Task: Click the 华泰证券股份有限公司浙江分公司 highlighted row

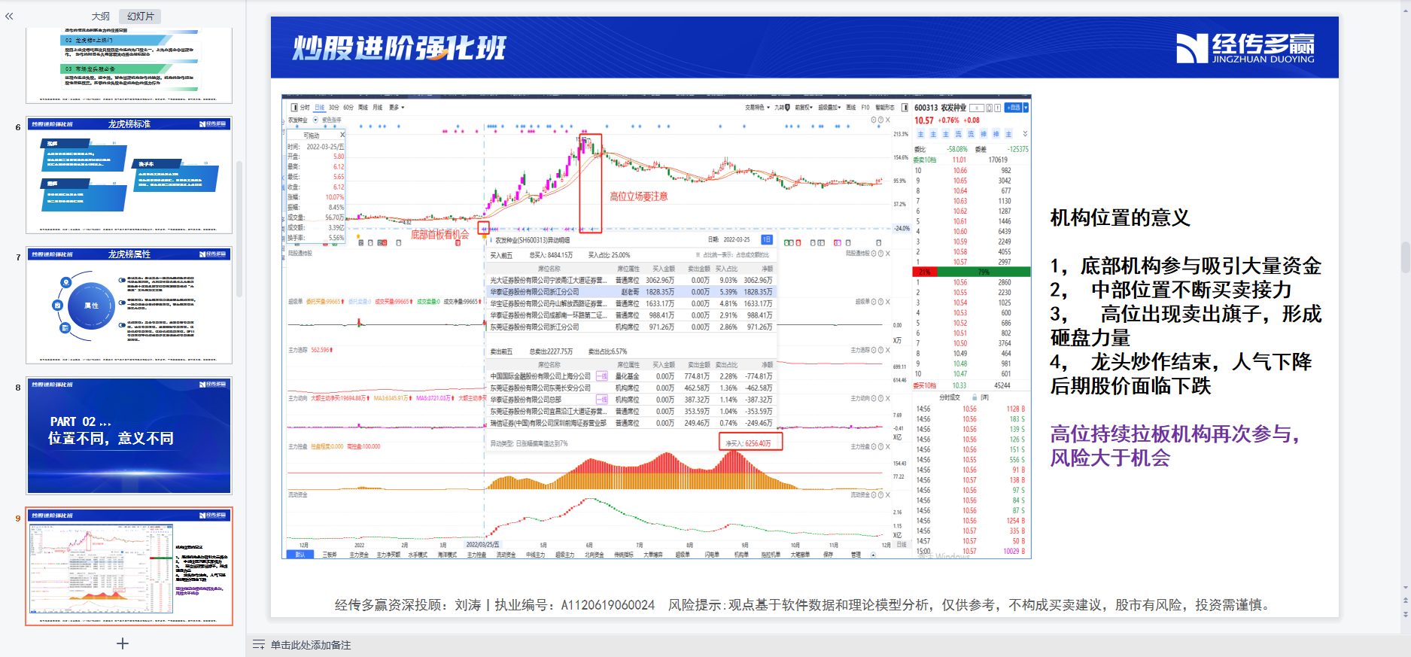Action: point(631,291)
